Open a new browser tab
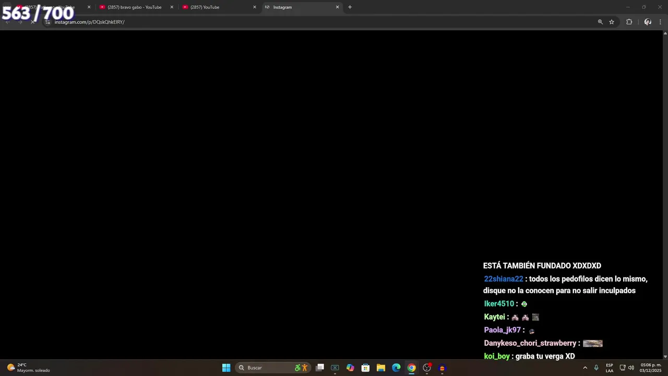The height and width of the screenshot is (376, 668). [350, 7]
